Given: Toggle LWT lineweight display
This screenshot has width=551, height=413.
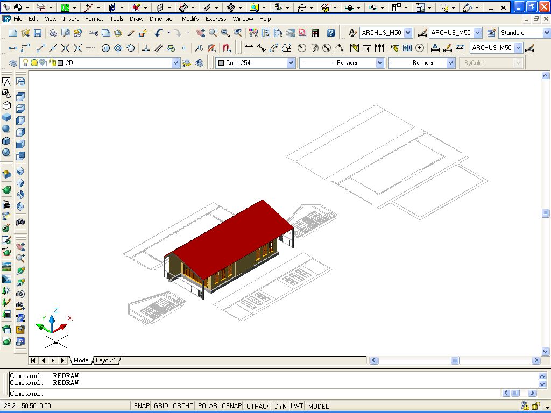Looking at the screenshot, I should [296, 405].
